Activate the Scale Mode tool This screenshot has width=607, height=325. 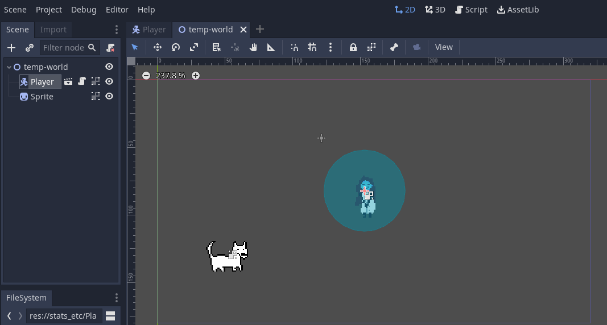194,47
